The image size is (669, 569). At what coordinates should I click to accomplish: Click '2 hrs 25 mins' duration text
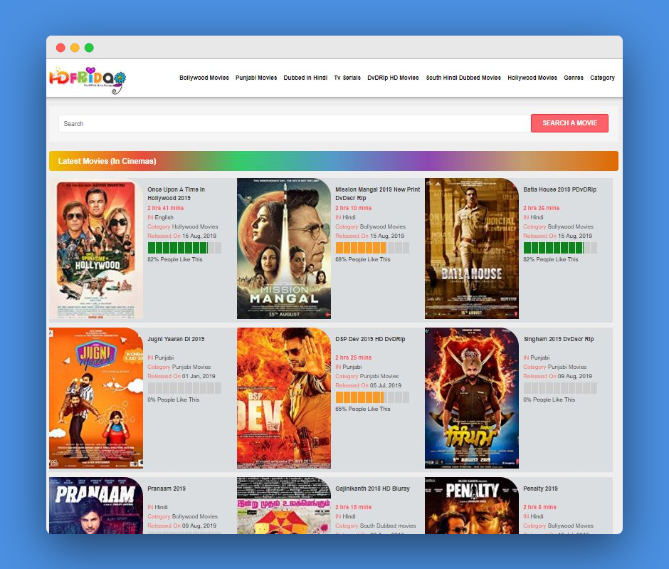[x=353, y=357]
